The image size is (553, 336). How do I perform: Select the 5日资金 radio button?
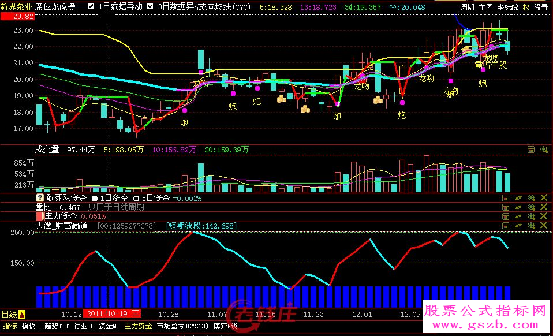click(136, 199)
